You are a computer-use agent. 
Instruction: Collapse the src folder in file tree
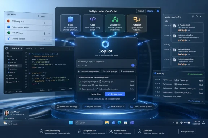tap(9, 56)
